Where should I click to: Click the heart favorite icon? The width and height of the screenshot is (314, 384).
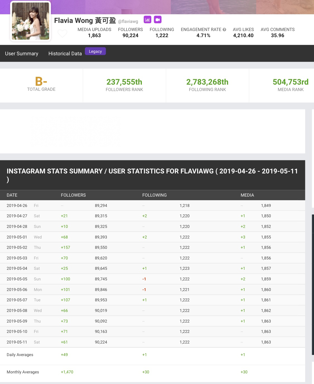[x=62, y=34]
